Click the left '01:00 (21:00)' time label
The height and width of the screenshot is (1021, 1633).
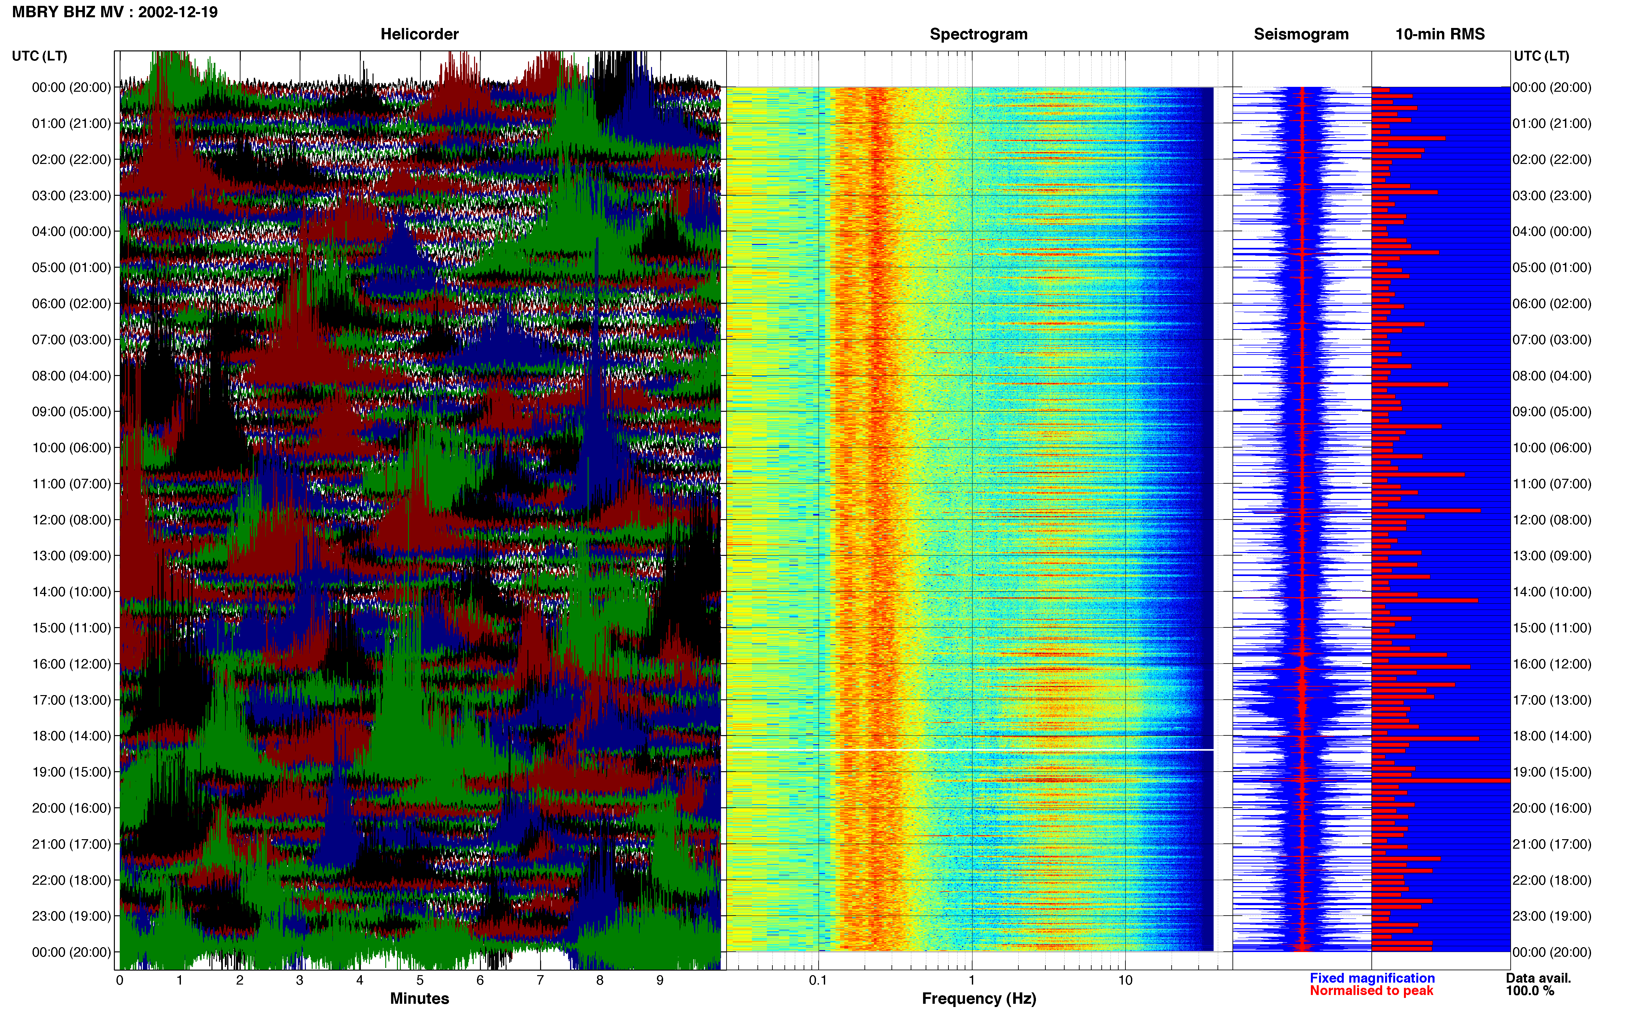(72, 124)
